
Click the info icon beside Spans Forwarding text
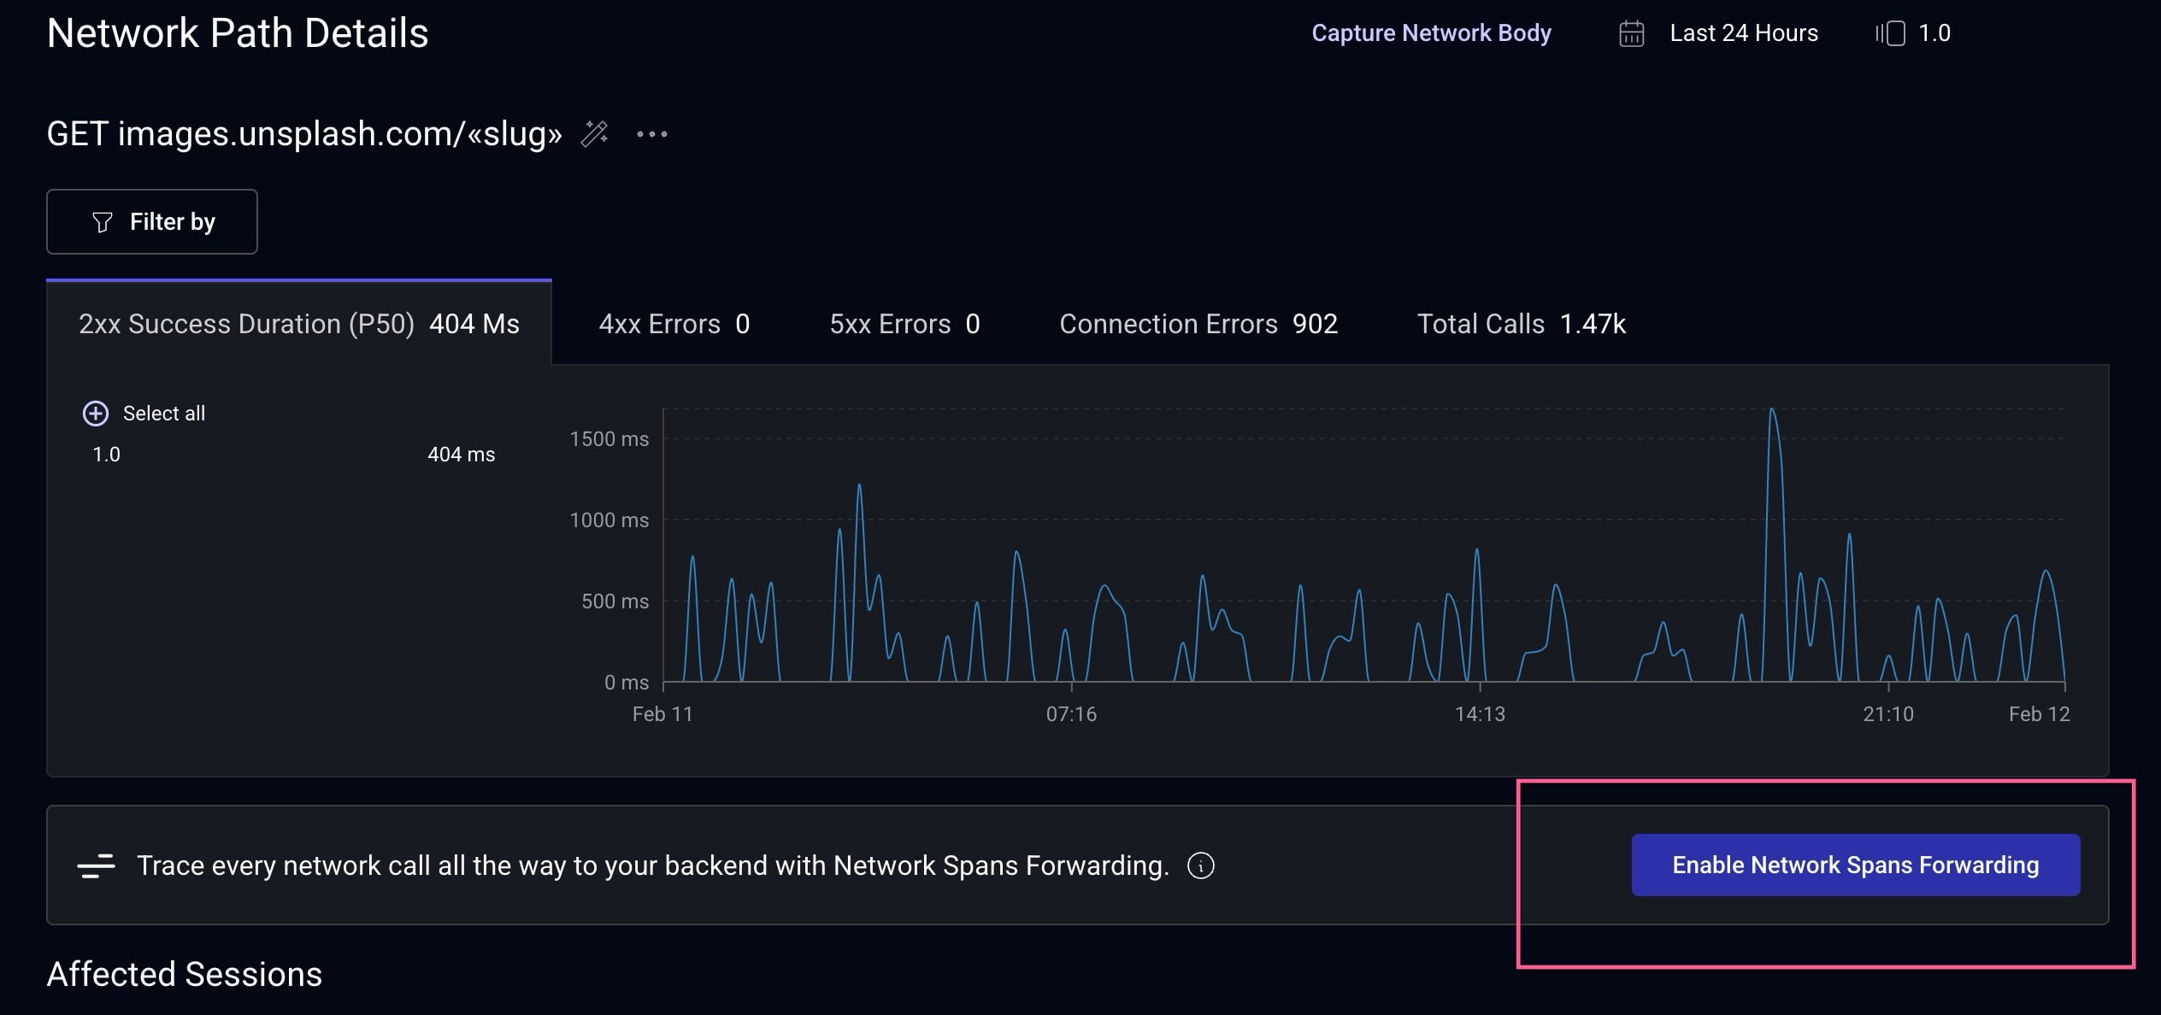(x=1200, y=865)
